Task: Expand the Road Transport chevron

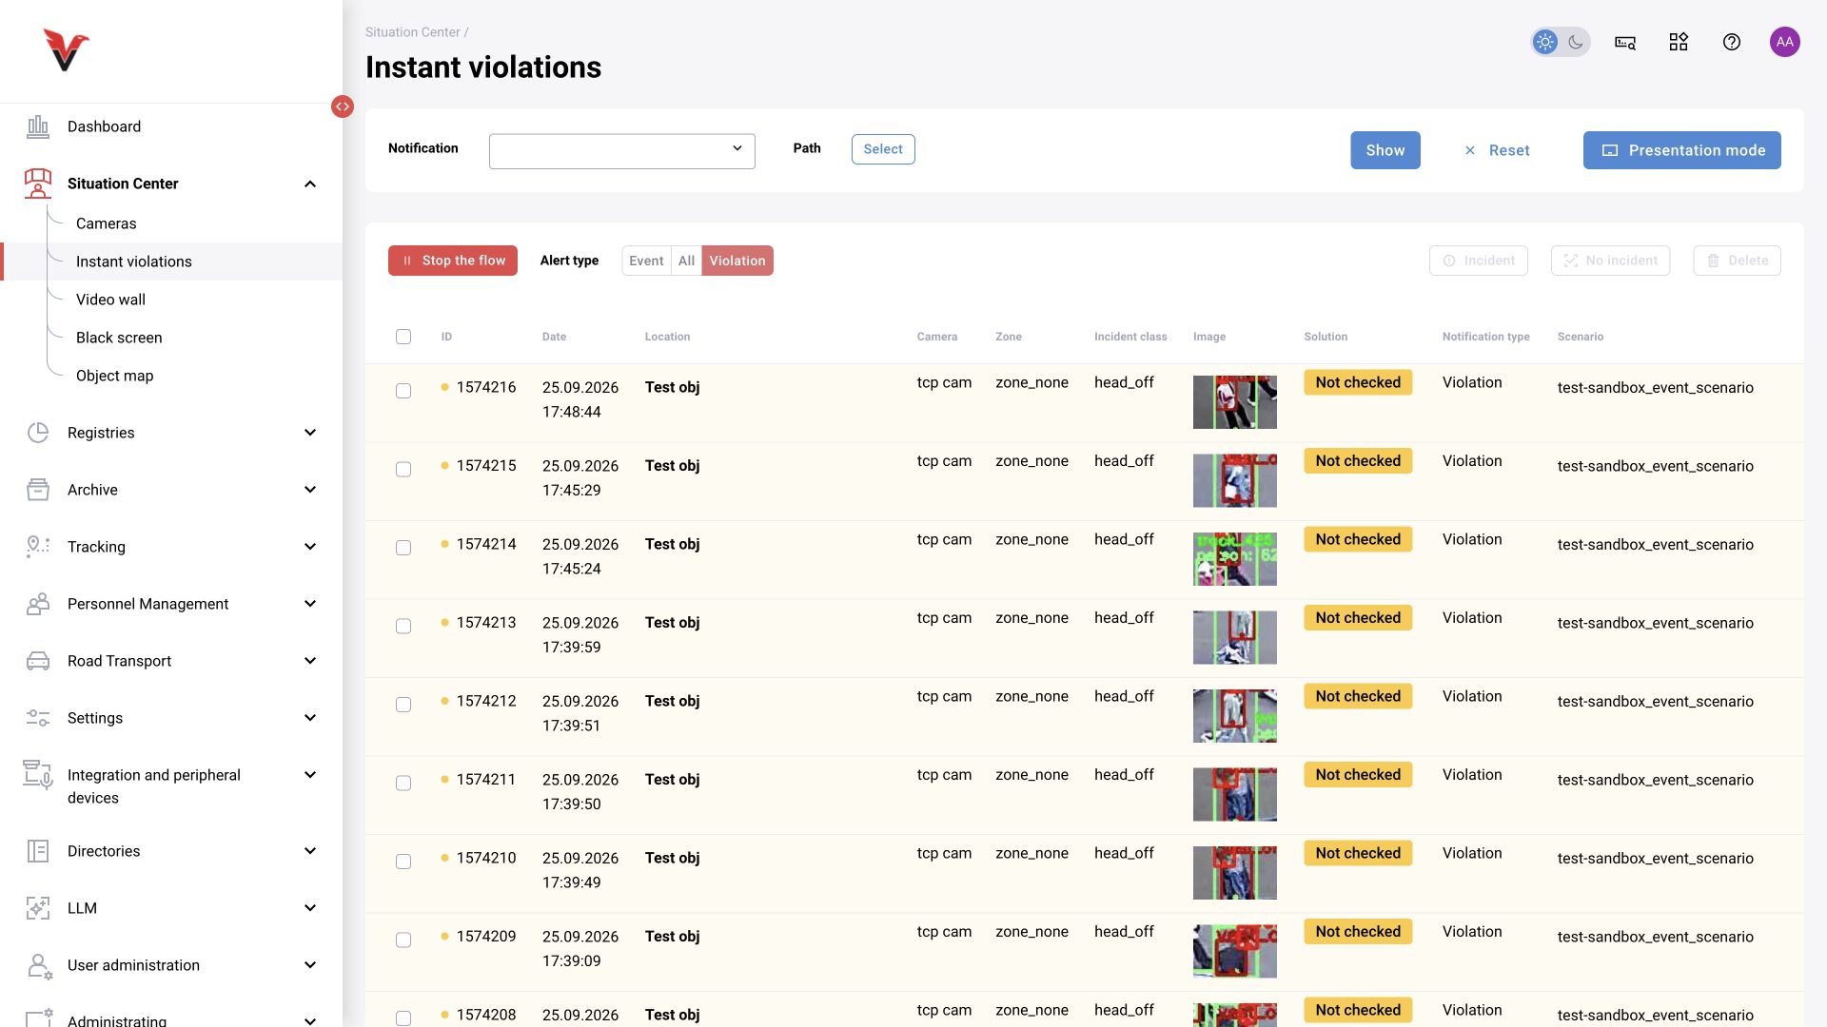Action: pos(310,661)
